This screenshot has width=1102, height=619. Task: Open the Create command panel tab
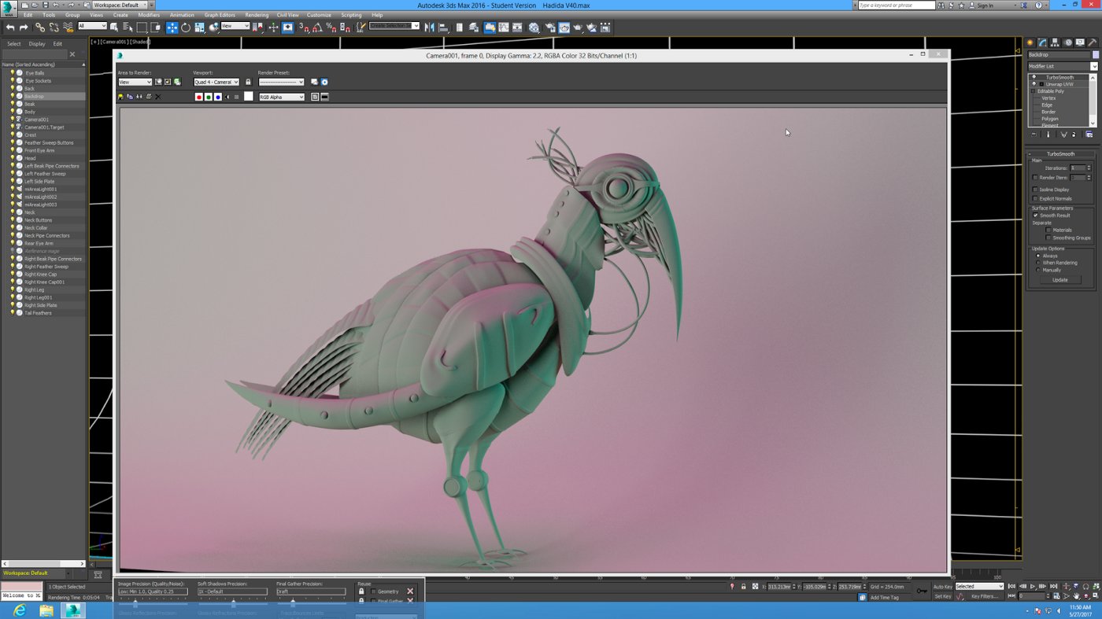point(1030,42)
